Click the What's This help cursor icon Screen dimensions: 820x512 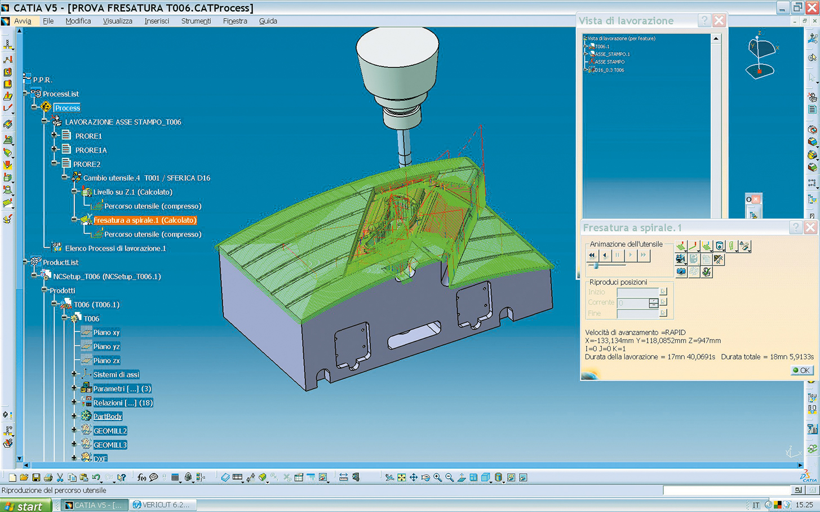121,478
